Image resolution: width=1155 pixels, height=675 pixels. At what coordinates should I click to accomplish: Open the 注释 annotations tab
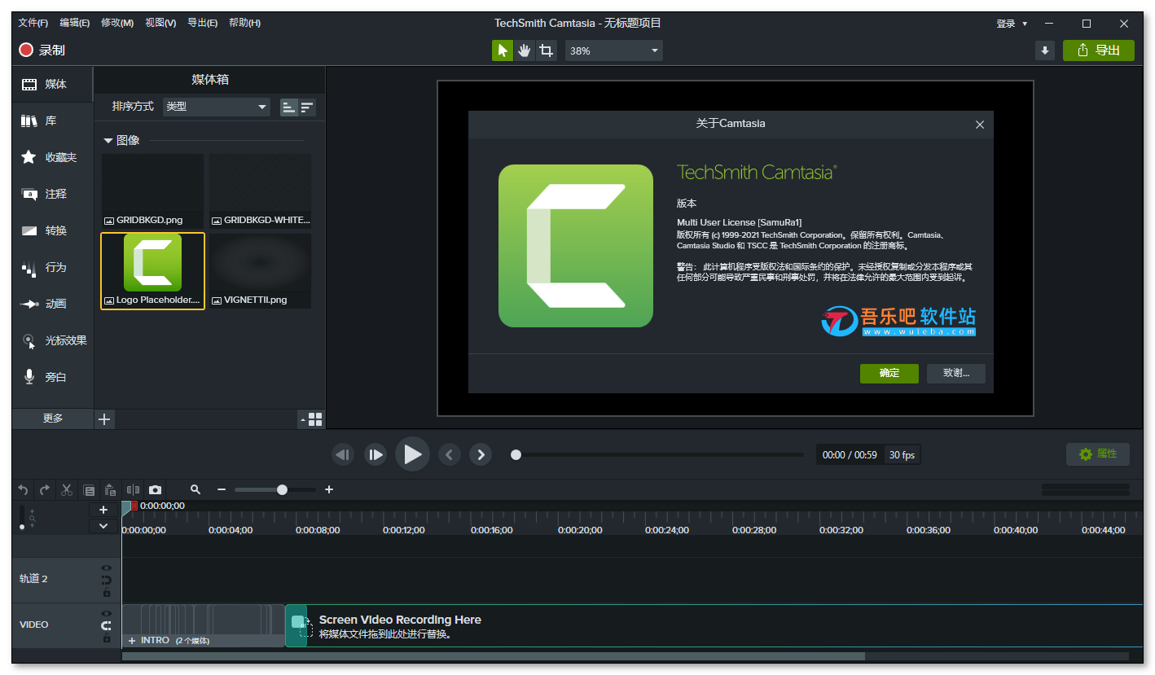coord(53,194)
